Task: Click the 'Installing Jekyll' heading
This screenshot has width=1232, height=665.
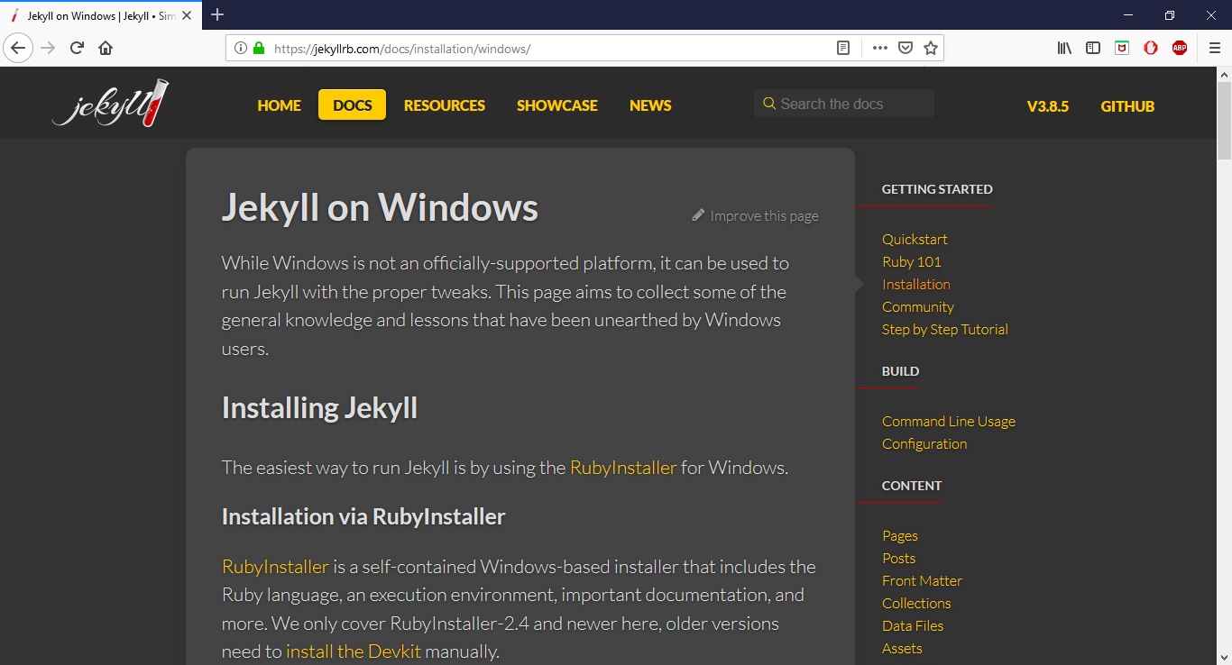Action: pyautogui.click(x=319, y=407)
